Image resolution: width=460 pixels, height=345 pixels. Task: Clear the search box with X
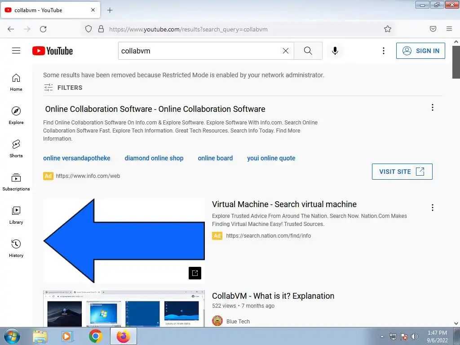[x=285, y=51]
